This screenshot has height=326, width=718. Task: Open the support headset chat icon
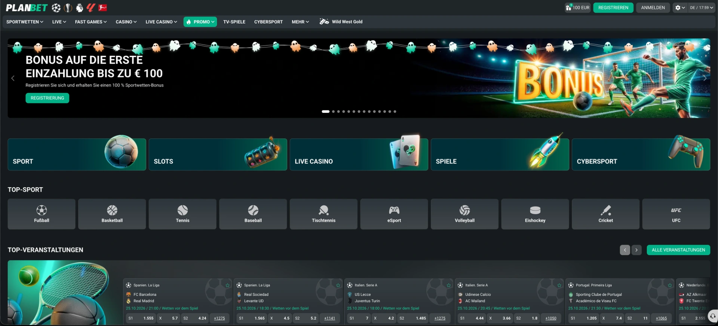coord(713,316)
